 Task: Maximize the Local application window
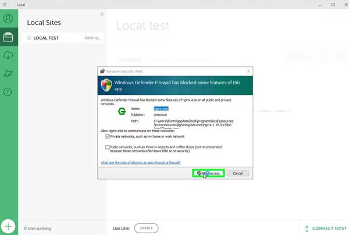coord(333,5)
